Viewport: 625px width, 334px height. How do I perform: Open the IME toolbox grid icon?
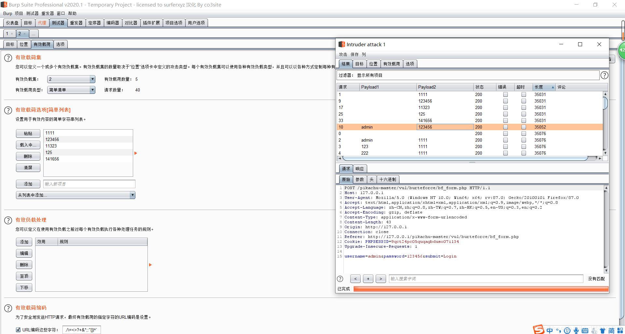[x=620, y=330]
